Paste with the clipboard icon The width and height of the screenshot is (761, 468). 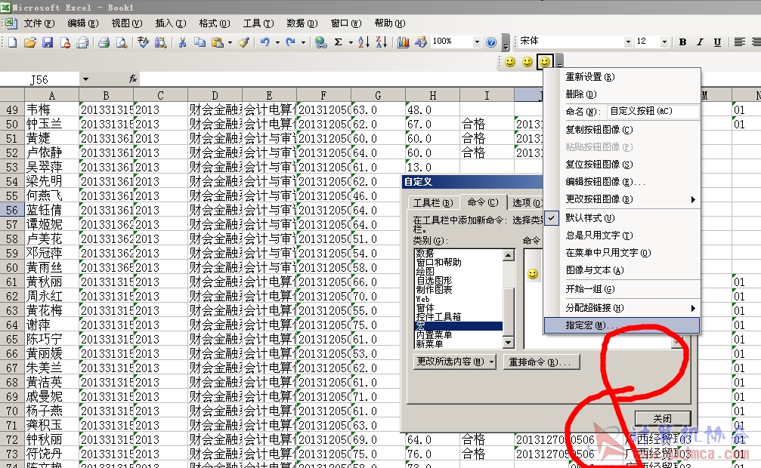(218, 42)
